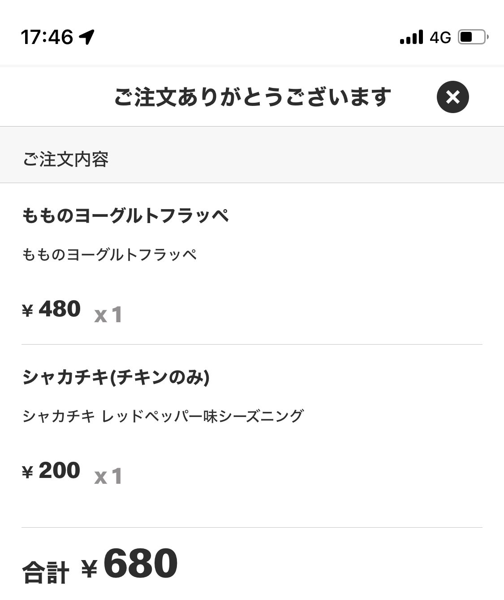Tap the yen symbol before 480
Image resolution: width=504 pixels, height=600 pixels.
(x=27, y=310)
